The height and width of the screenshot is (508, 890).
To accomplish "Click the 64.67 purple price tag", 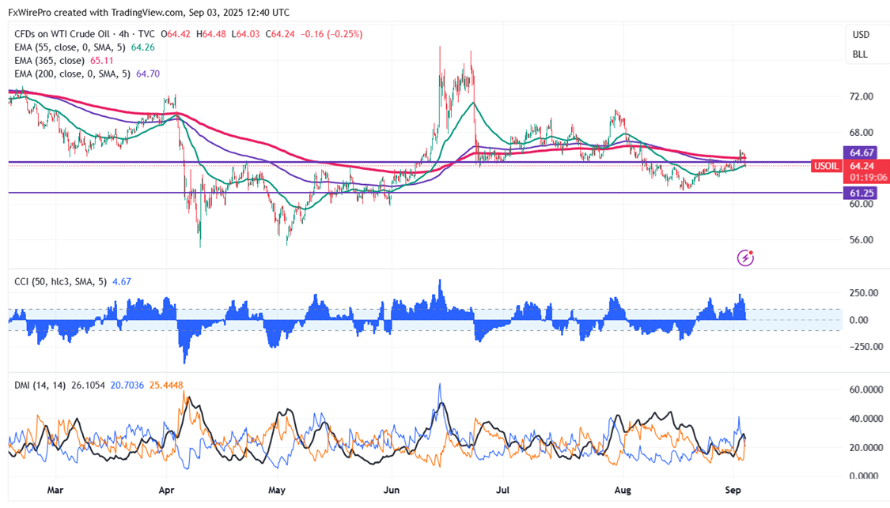I will [861, 152].
